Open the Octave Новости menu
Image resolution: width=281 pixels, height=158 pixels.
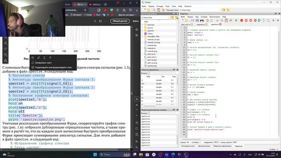(188, 6)
